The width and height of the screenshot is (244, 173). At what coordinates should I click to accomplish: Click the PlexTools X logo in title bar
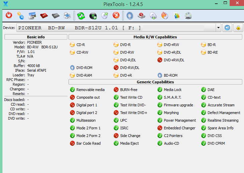6,4
